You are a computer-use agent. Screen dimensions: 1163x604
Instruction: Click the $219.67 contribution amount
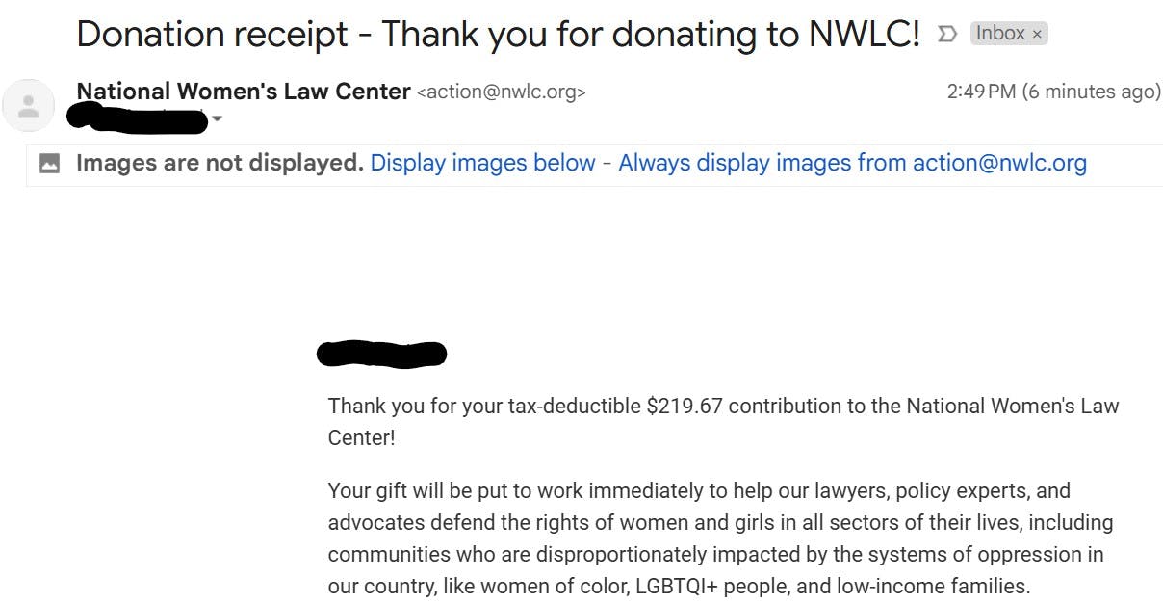pos(684,406)
